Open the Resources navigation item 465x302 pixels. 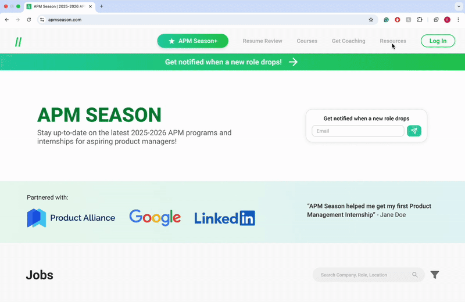(x=393, y=41)
